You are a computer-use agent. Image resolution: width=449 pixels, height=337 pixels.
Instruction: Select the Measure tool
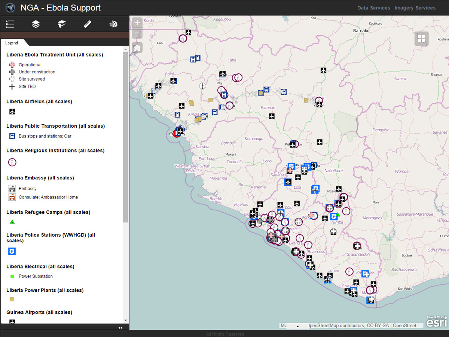(x=87, y=24)
